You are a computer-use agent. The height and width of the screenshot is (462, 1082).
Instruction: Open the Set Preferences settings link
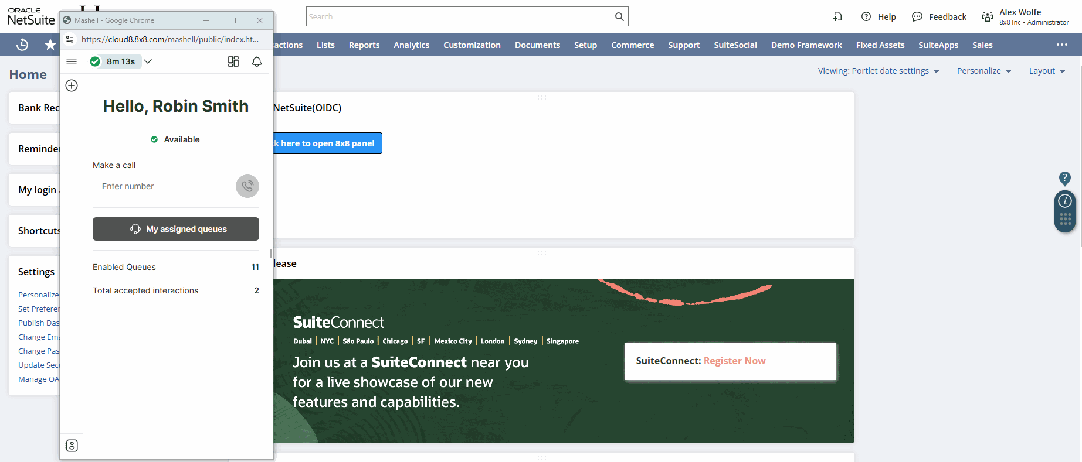(x=39, y=309)
